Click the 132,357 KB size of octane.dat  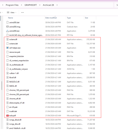coord(91,44)
